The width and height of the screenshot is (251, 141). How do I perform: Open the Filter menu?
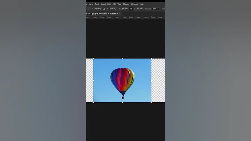(109, 4)
